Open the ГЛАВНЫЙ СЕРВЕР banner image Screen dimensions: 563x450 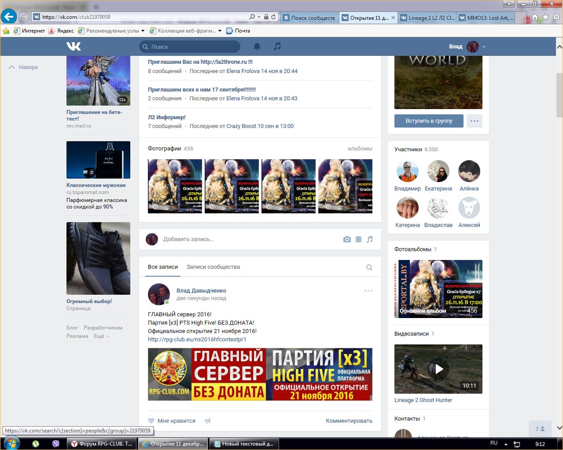point(260,374)
